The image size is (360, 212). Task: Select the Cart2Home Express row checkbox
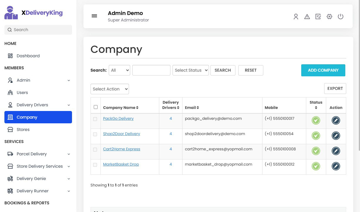click(x=95, y=149)
